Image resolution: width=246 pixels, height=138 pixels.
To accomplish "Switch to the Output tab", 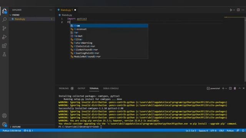I will 81,89.
